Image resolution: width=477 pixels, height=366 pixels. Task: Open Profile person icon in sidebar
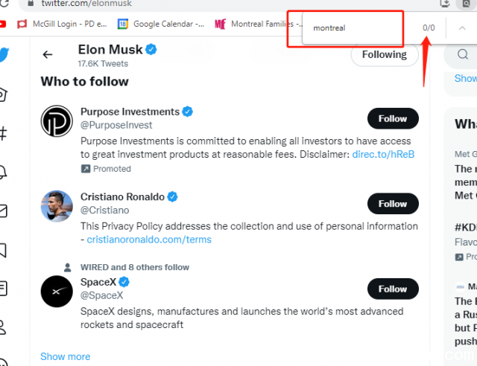(x=3, y=327)
